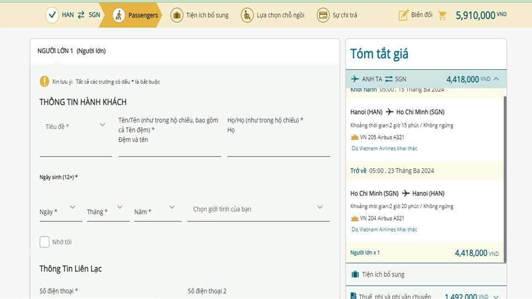This screenshot has width=532, height=299.
Task: Click the Số điện thoại 2 field label
Action: click(x=207, y=291)
